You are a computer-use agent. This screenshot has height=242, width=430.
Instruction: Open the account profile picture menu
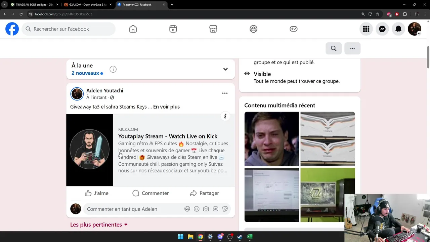click(415, 29)
